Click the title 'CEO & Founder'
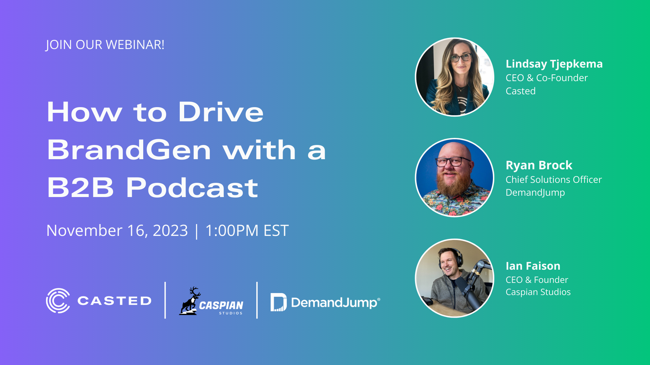Image resolution: width=650 pixels, height=365 pixels. point(537,280)
